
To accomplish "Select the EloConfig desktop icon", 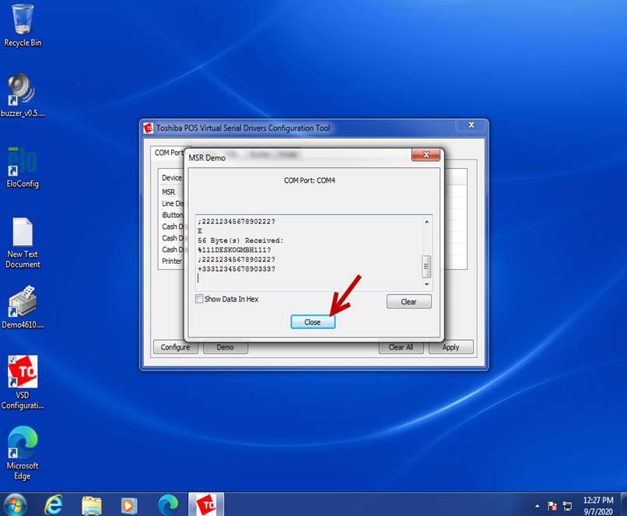I will [x=23, y=165].
